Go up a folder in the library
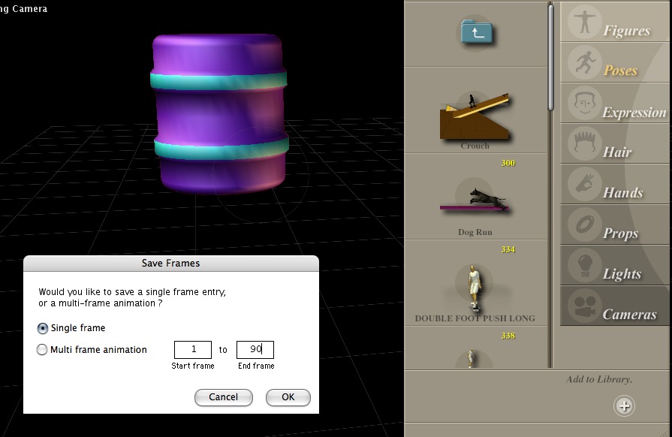This screenshot has height=437, width=672. click(477, 32)
